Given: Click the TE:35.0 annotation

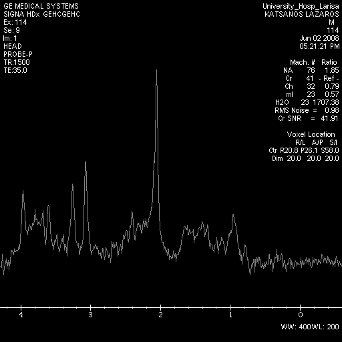Looking at the screenshot, I should (x=15, y=70).
